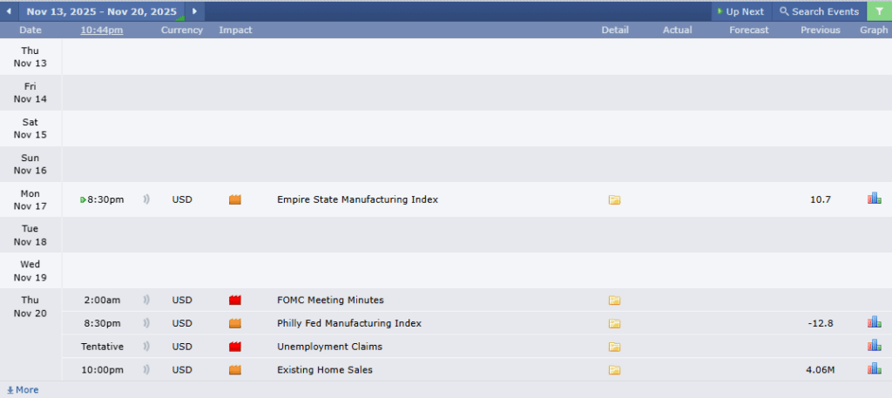Go to the previous week arrow
Image resolution: width=892 pixels, height=398 pixels.
click(9, 11)
